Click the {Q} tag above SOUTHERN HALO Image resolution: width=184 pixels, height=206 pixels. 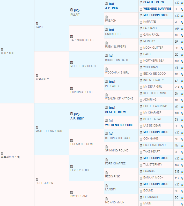111,56
